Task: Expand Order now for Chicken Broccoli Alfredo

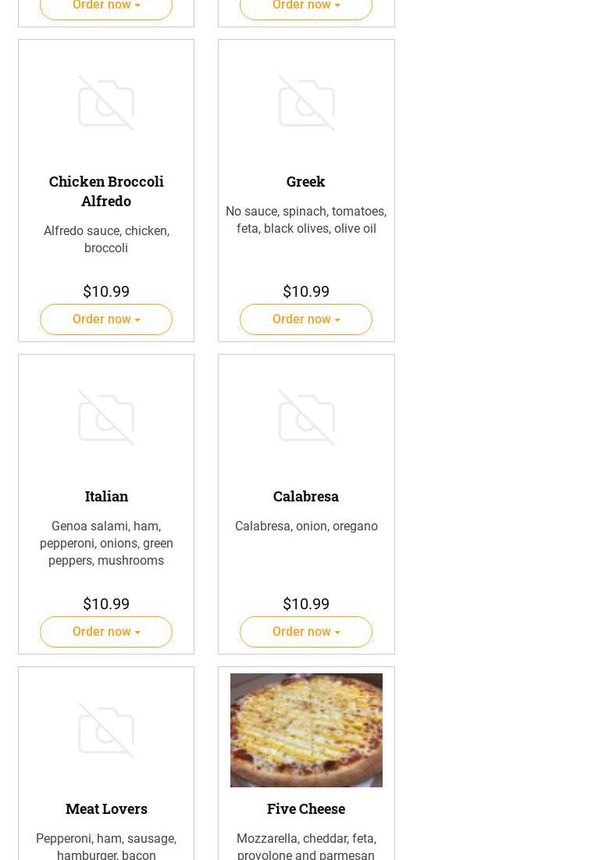Action: tap(106, 319)
